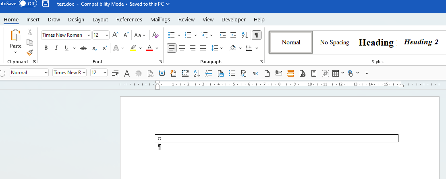
Task: Click the blank new document icon in quick toolbar
Action: [x=267, y=73]
